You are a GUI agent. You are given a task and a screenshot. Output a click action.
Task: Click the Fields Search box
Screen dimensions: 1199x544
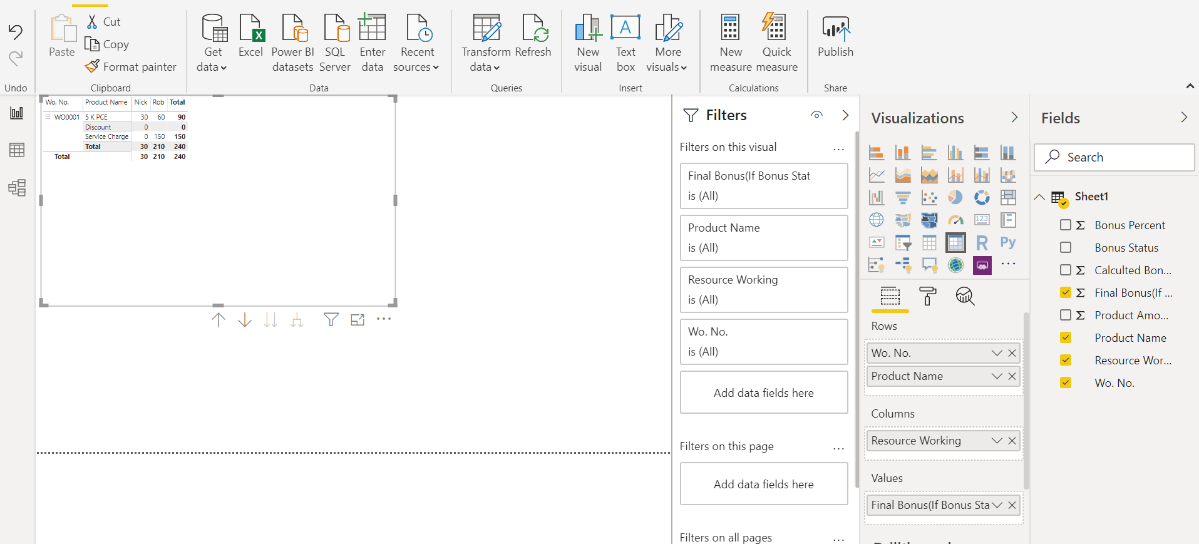click(x=1114, y=157)
